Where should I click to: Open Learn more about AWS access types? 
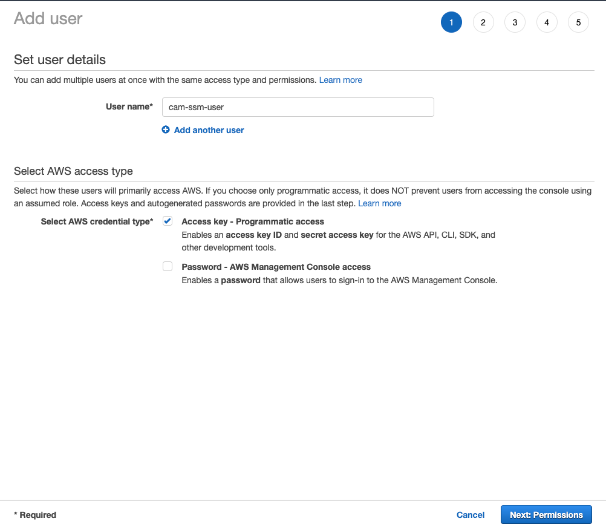pos(379,203)
